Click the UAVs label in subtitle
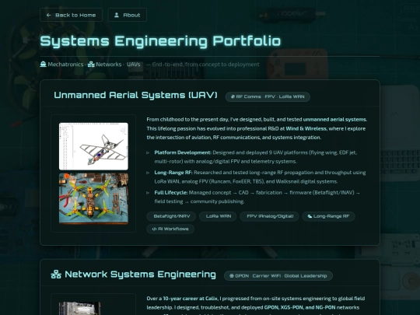Screen dimensions: 420x315 [x=134, y=65]
